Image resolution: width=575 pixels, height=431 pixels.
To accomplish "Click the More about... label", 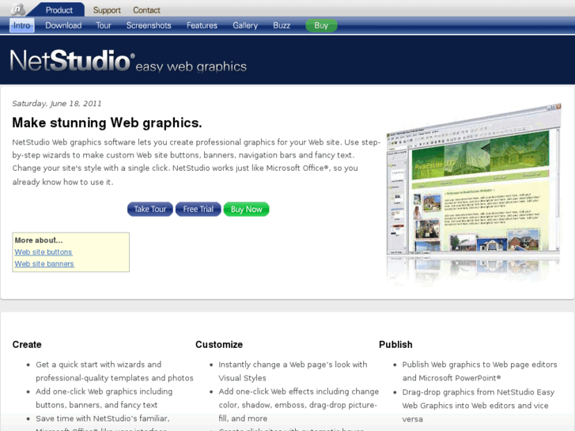I will tap(39, 240).
